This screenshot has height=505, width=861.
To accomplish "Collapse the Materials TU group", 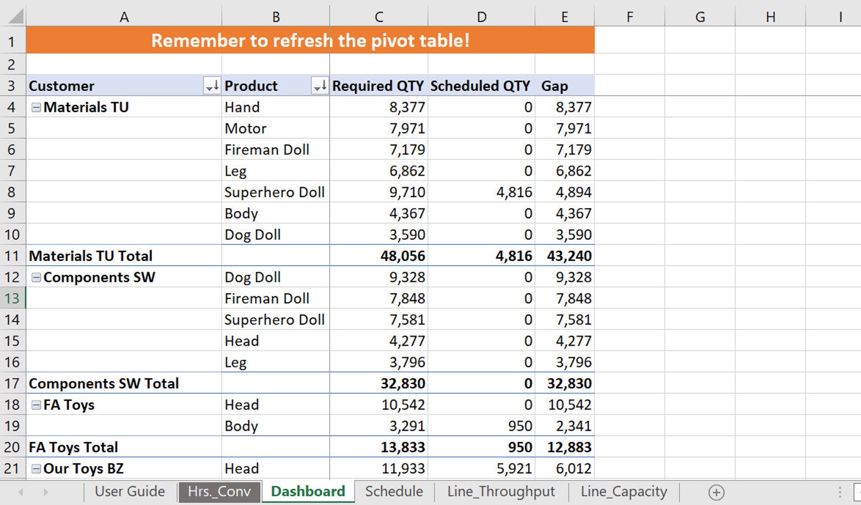I will click(36, 107).
